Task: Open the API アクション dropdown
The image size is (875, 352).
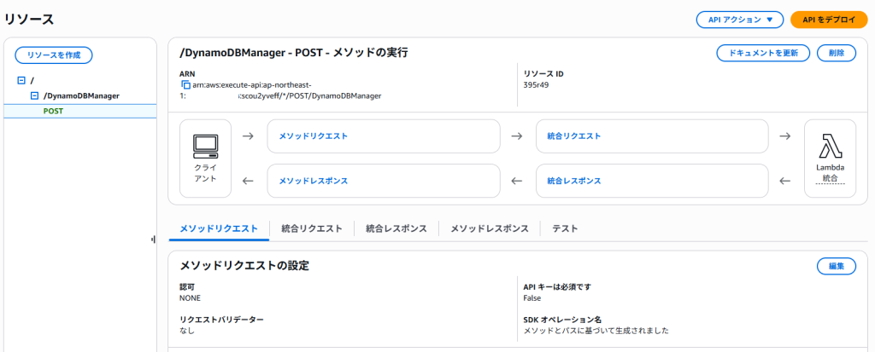Action: [x=739, y=19]
